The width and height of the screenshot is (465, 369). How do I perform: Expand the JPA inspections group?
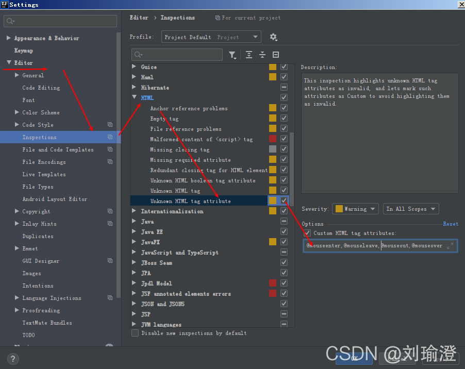134,273
